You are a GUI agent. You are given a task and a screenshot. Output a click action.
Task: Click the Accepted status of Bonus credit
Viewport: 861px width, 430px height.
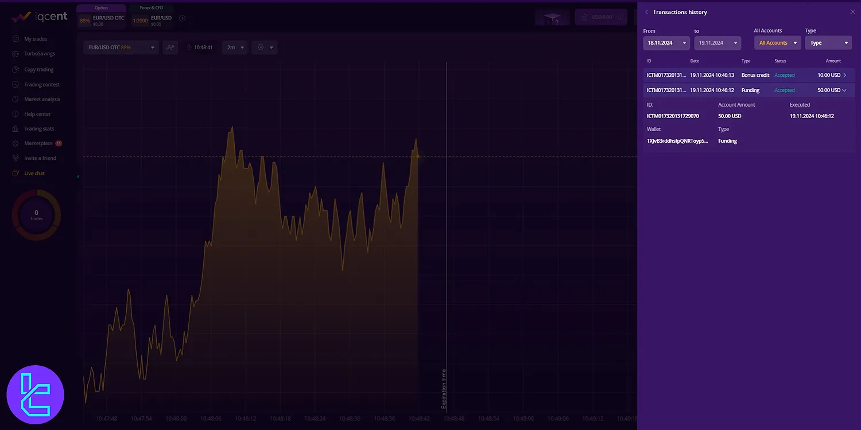pos(785,75)
